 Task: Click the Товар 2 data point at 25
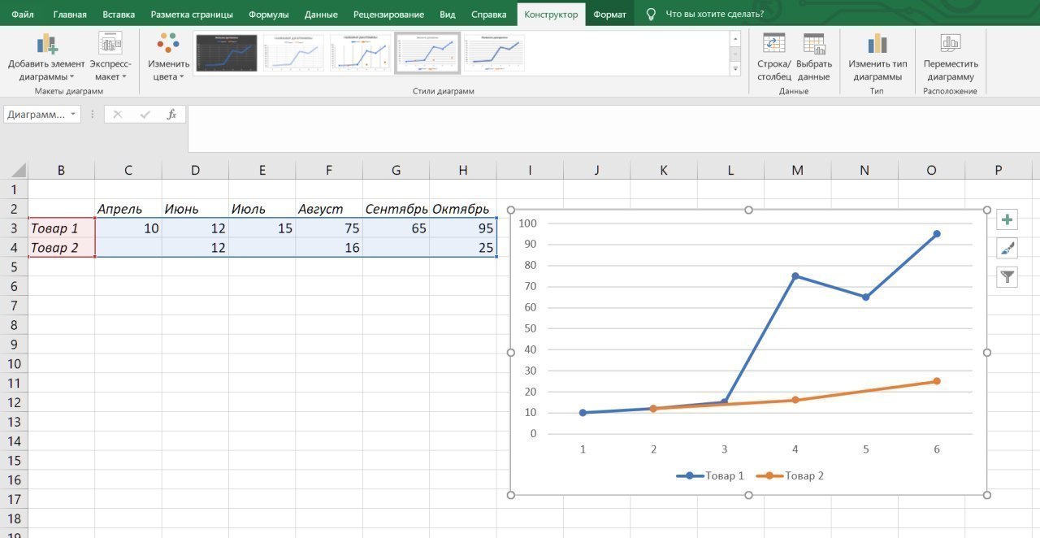[937, 381]
